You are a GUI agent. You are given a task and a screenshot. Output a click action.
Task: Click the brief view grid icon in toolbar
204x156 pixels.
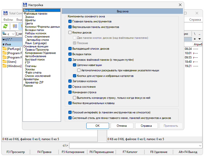pyautogui.click(x=15, y=26)
